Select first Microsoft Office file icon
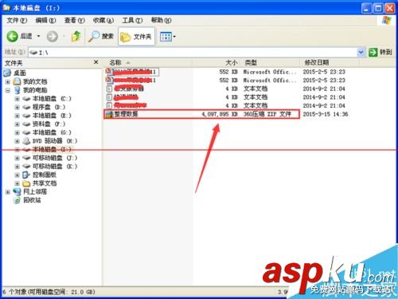Viewport: 398px width, 299px height. pos(108,72)
